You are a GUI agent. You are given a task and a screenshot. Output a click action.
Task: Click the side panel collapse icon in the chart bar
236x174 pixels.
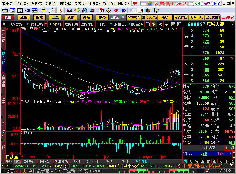click(x=179, y=24)
